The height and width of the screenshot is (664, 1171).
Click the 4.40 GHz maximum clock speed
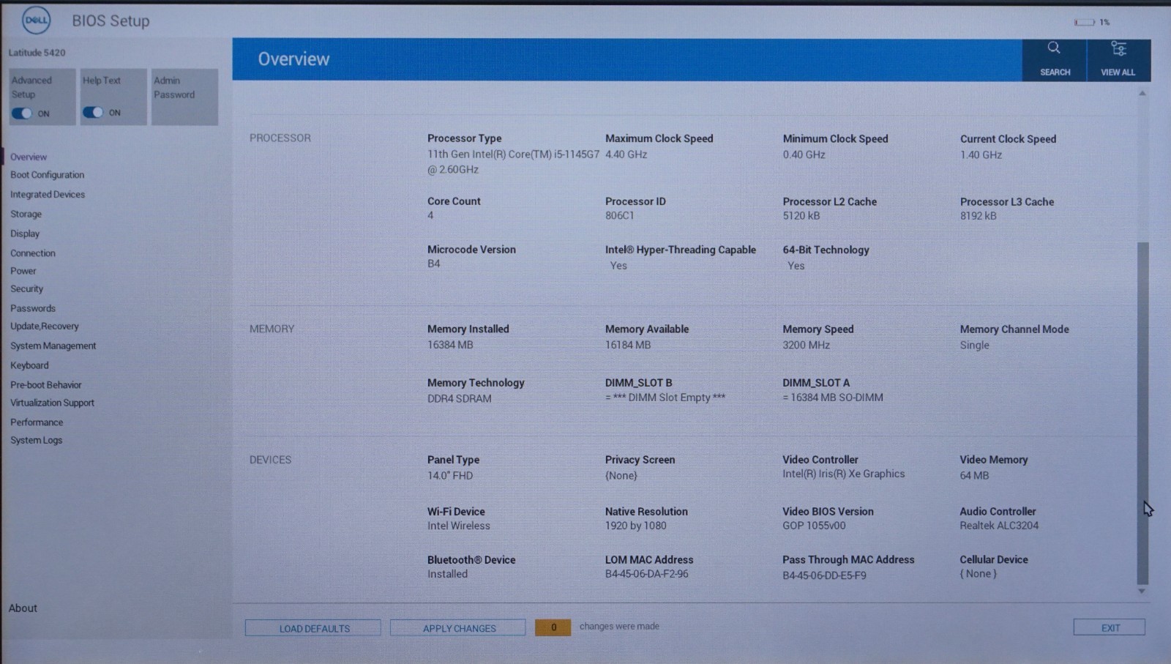pos(626,154)
